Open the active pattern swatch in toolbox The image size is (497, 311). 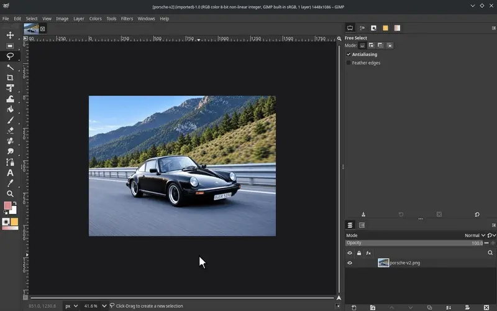[14, 222]
